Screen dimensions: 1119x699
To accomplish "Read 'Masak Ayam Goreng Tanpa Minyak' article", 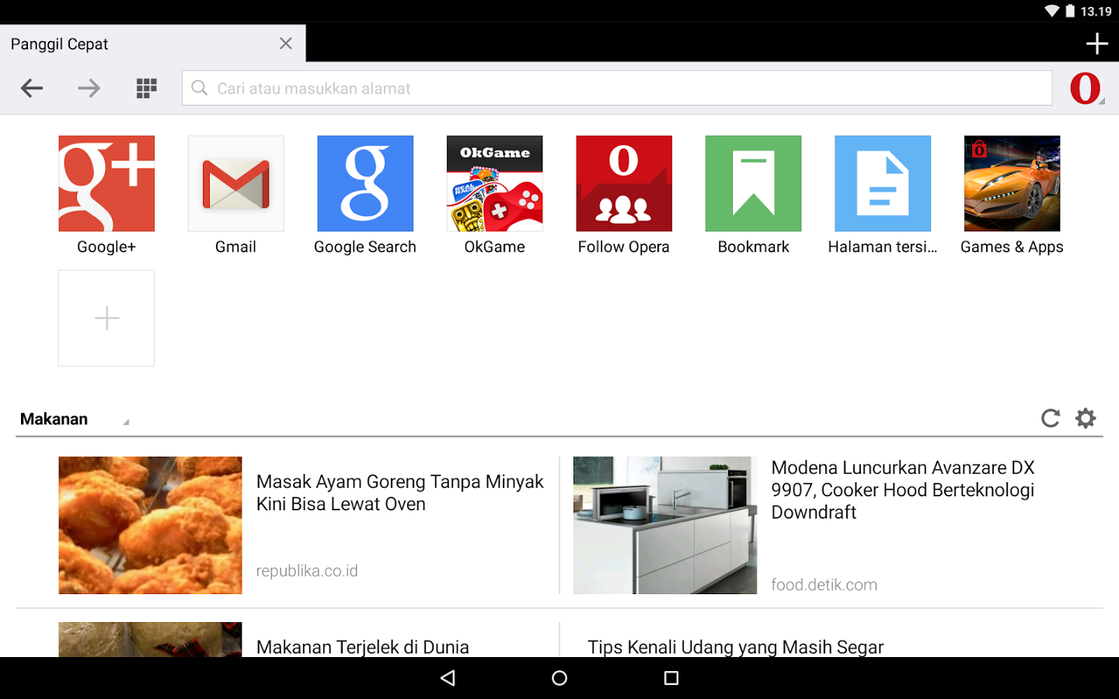I will click(x=400, y=492).
